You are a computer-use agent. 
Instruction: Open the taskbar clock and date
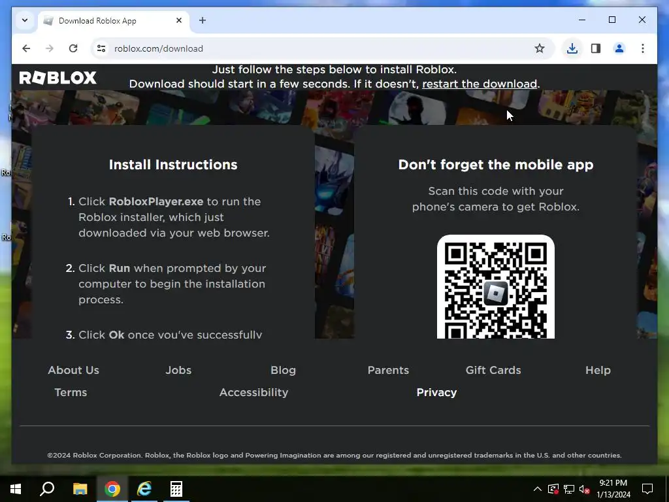click(x=613, y=489)
